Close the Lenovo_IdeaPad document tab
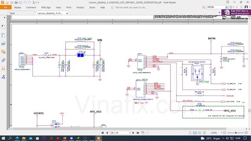Viewport: 251px width, 141px height. tap(67, 13)
